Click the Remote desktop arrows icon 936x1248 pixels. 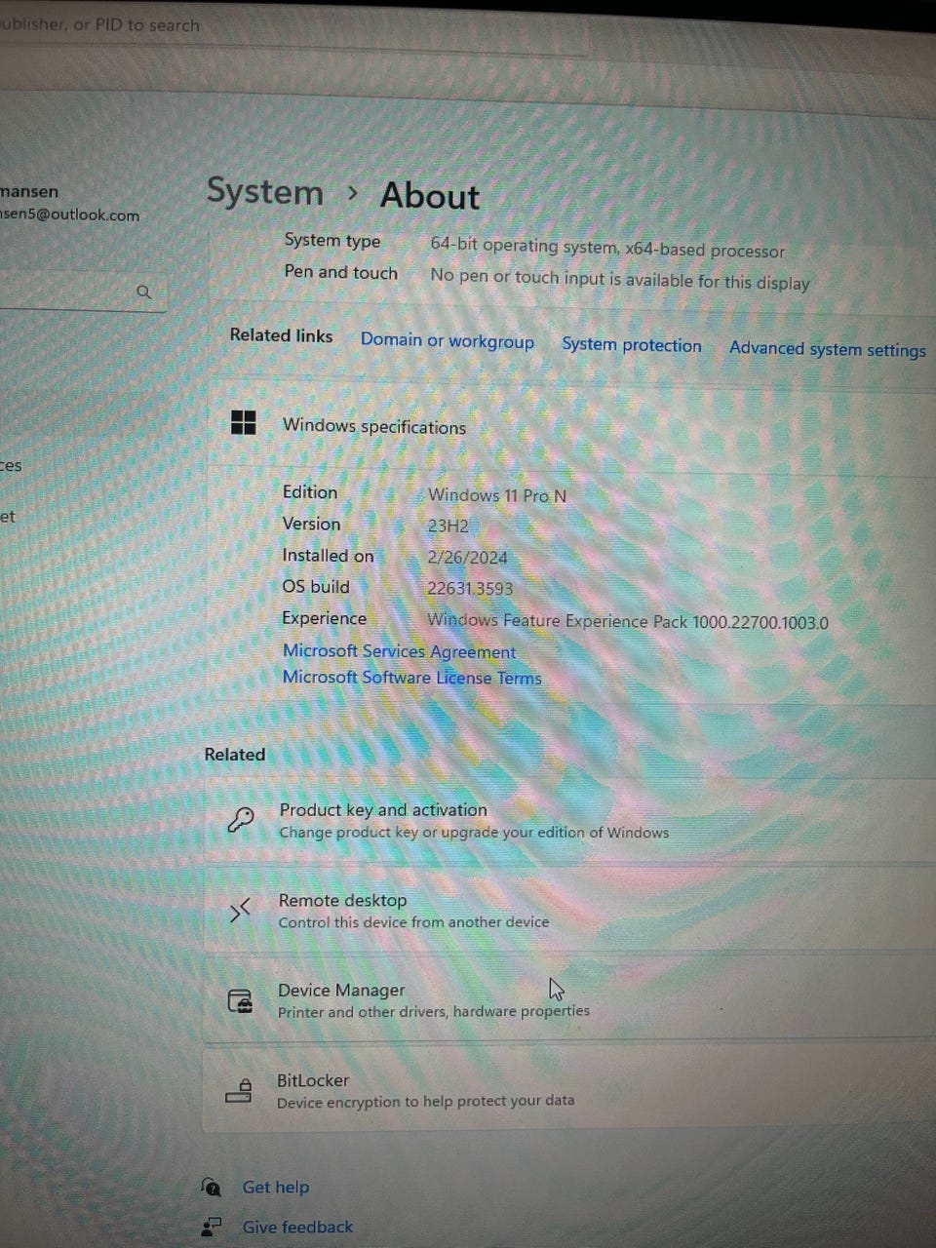[x=240, y=910]
